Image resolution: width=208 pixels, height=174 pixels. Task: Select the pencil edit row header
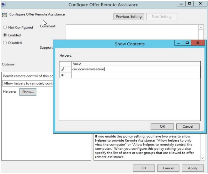[x=63, y=69]
